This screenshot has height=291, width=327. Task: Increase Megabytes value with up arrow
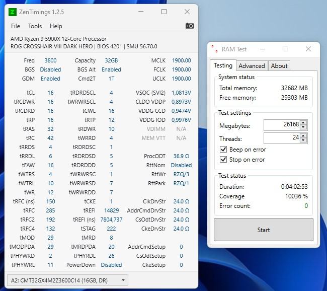pos(303,122)
